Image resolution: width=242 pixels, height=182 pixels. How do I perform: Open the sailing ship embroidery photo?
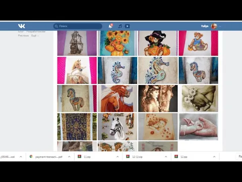[77, 43]
